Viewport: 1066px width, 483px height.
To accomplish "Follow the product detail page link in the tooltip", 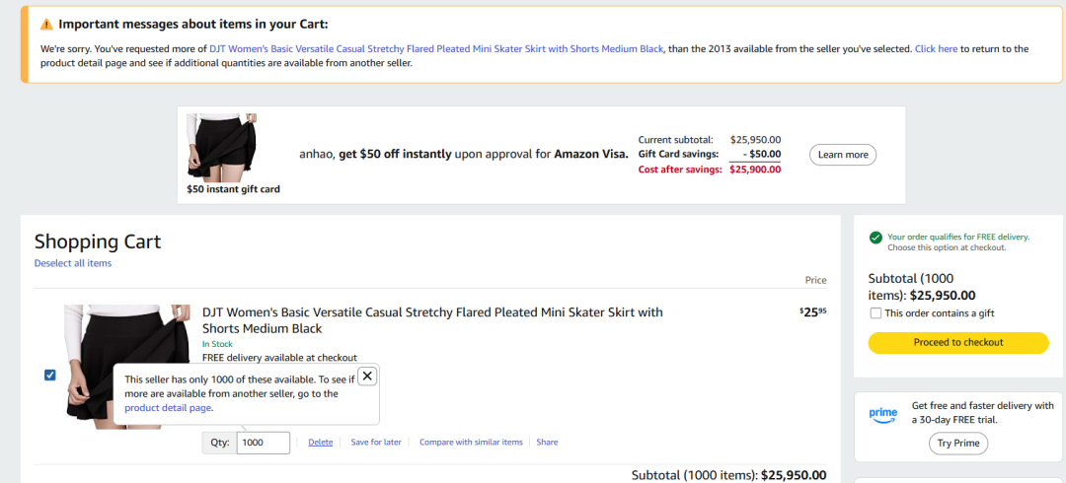I will (x=168, y=407).
